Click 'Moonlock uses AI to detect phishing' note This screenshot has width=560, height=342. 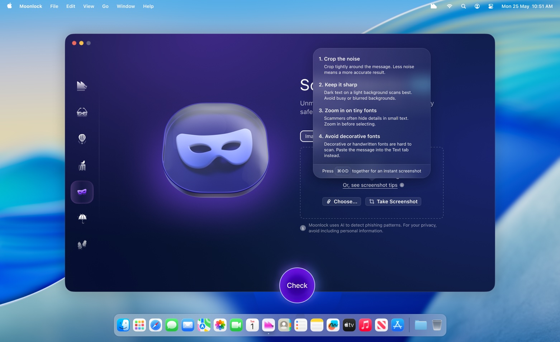372,228
